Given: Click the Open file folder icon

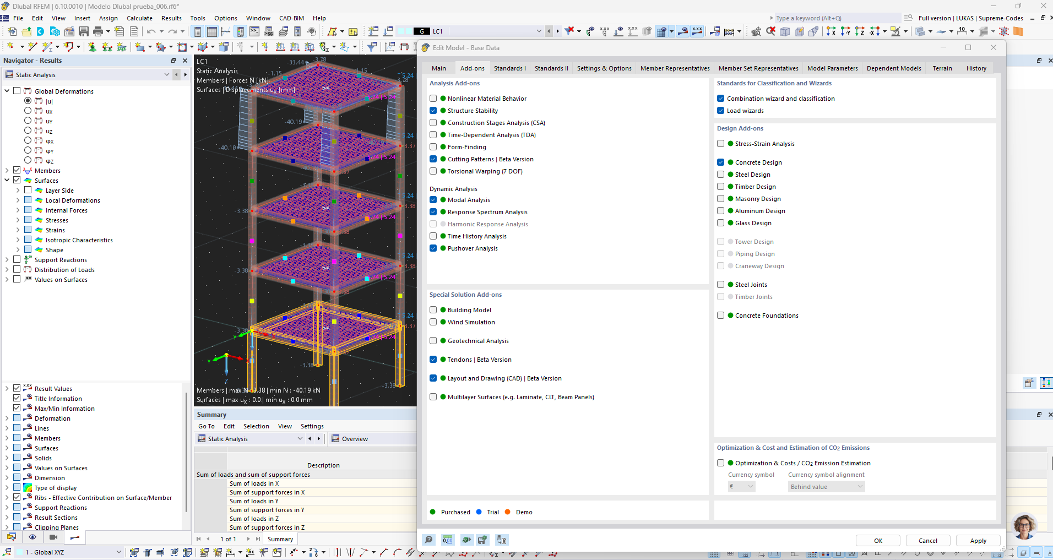Looking at the screenshot, I should [26, 31].
